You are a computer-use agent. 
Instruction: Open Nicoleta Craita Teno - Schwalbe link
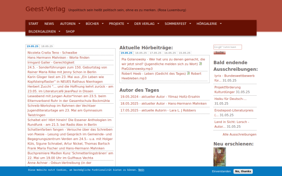tap(52, 53)
